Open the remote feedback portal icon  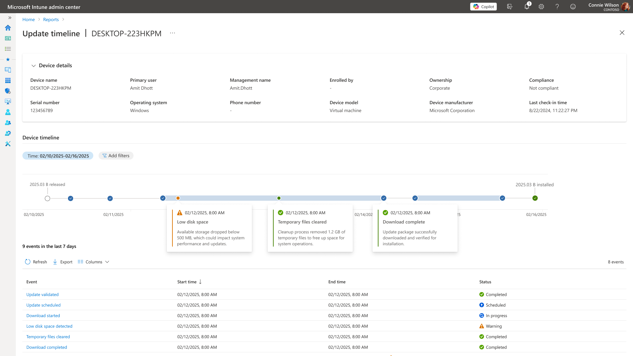click(x=510, y=7)
